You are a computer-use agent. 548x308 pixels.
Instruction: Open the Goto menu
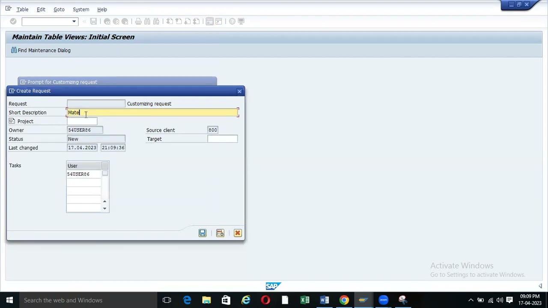59,9
